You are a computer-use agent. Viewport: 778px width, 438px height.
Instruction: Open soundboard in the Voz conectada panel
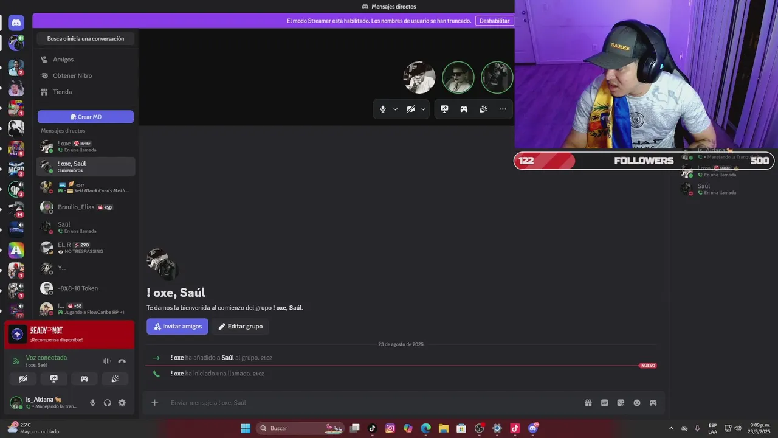(x=115, y=378)
